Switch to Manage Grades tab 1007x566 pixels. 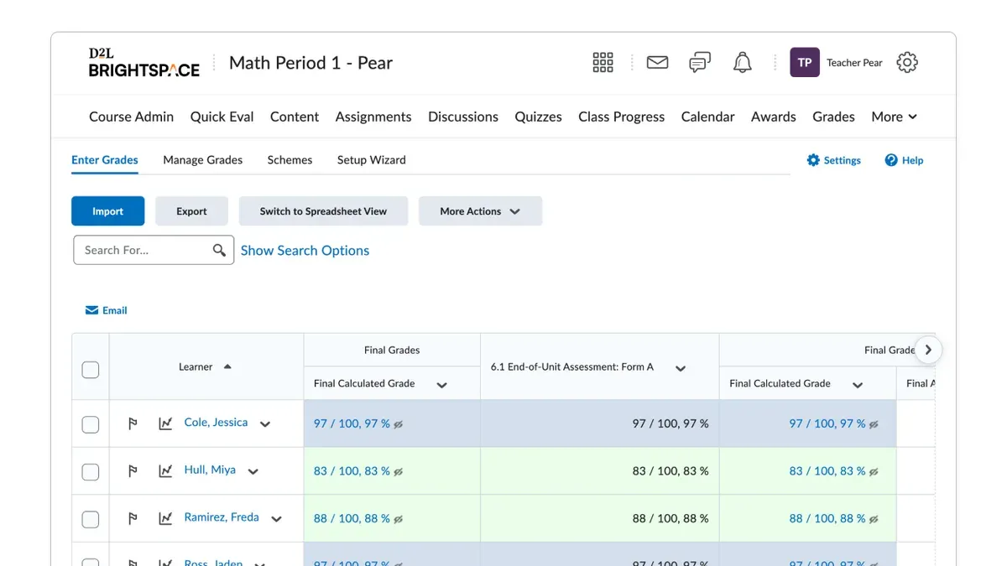coord(203,159)
